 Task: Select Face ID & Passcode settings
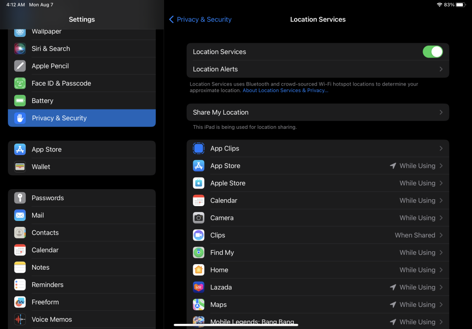[x=82, y=83]
